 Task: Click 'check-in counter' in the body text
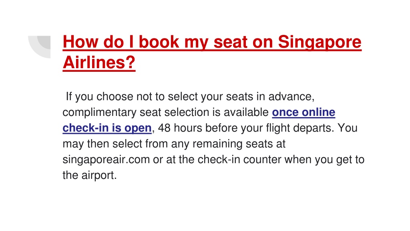[239, 160]
